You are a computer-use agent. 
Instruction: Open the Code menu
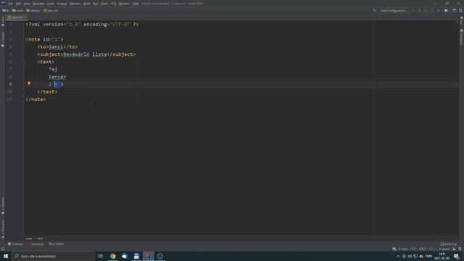(x=51, y=4)
